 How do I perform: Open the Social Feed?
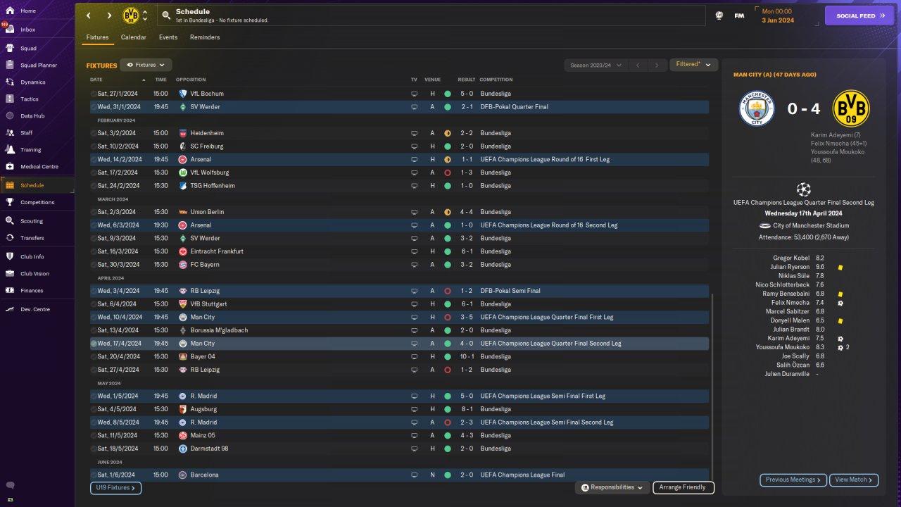coord(859,15)
